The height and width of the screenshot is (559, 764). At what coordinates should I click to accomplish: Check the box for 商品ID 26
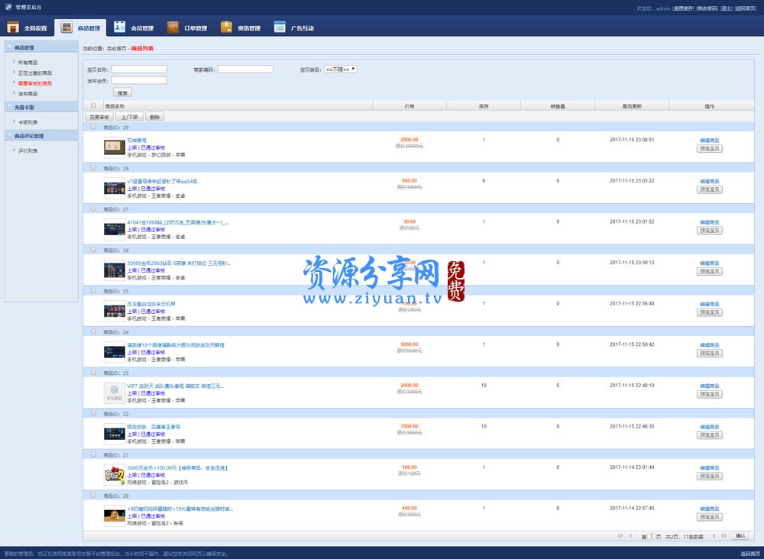(93, 250)
